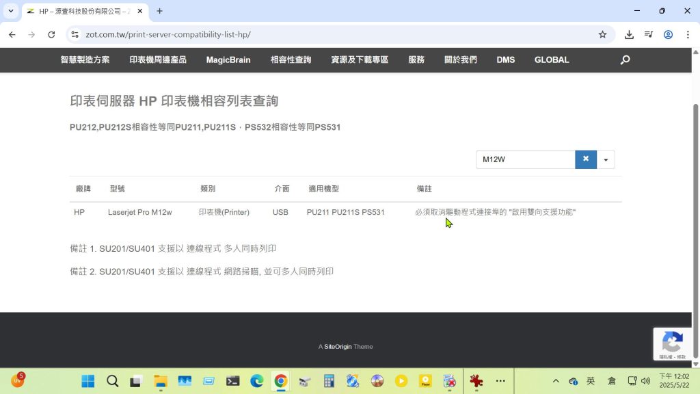Click the magnifier search icon in navbar

tap(625, 60)
